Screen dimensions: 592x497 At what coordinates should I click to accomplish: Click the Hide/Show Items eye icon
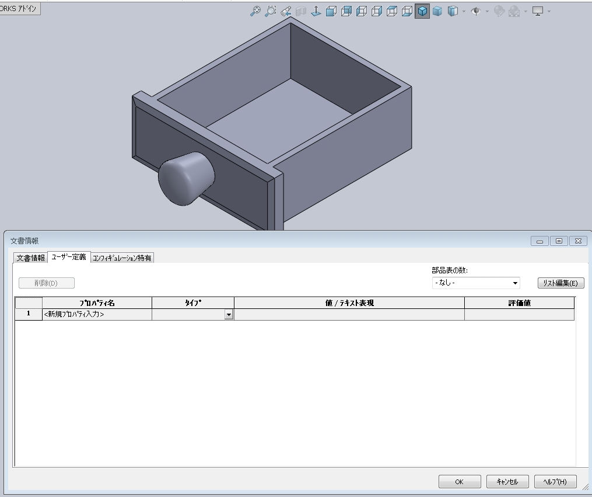(476, 11)
